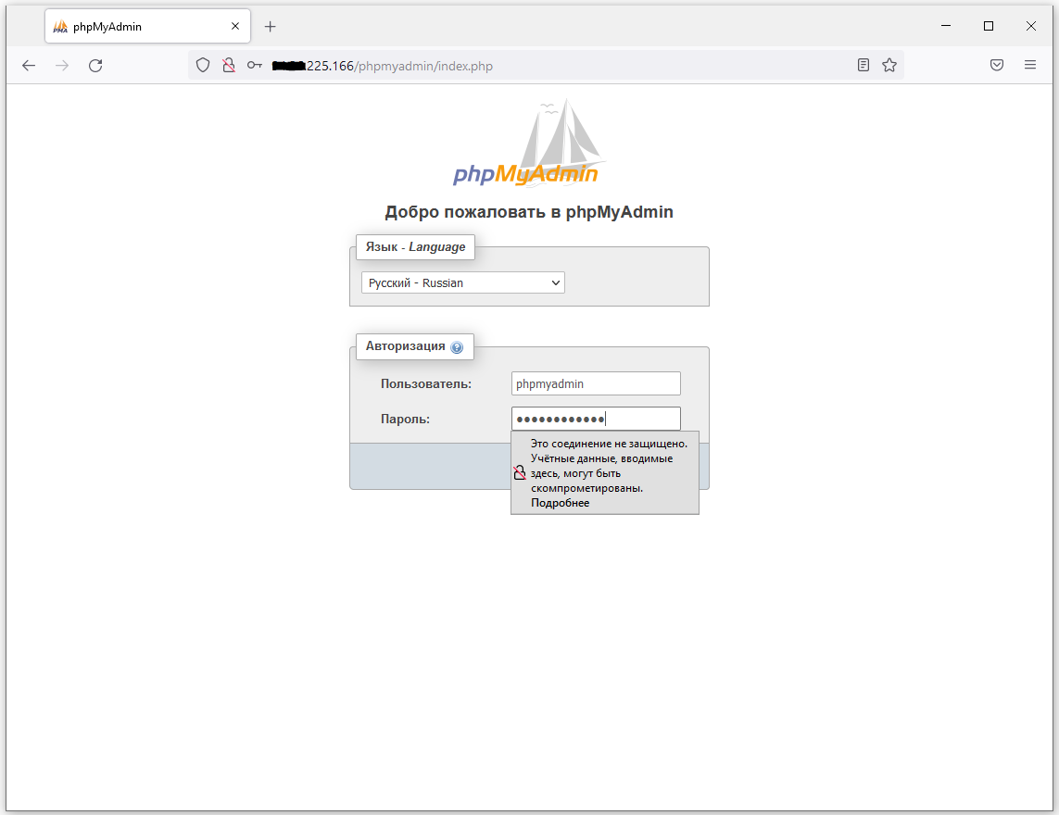The height and width of the screenshot is (815, 1059).
Task: Click the Язык - Language legend label
Action: tap(415, 247)
